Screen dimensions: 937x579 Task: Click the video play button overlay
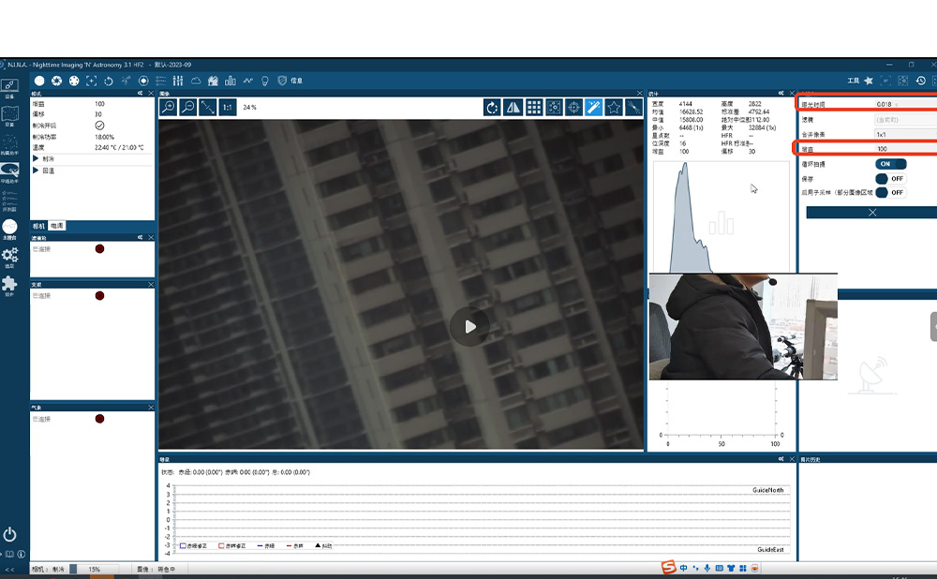click(469, 327)
